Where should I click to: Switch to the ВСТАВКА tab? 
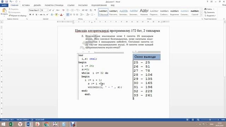pos(26,5)
